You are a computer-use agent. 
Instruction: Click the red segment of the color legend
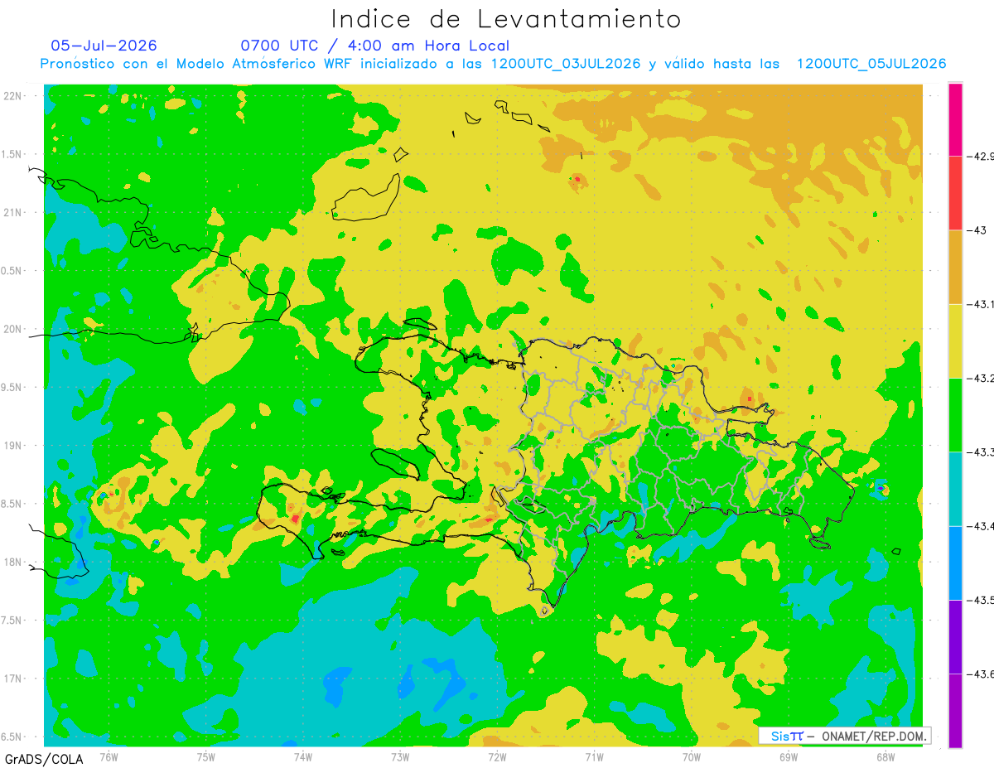coord(955,192)
